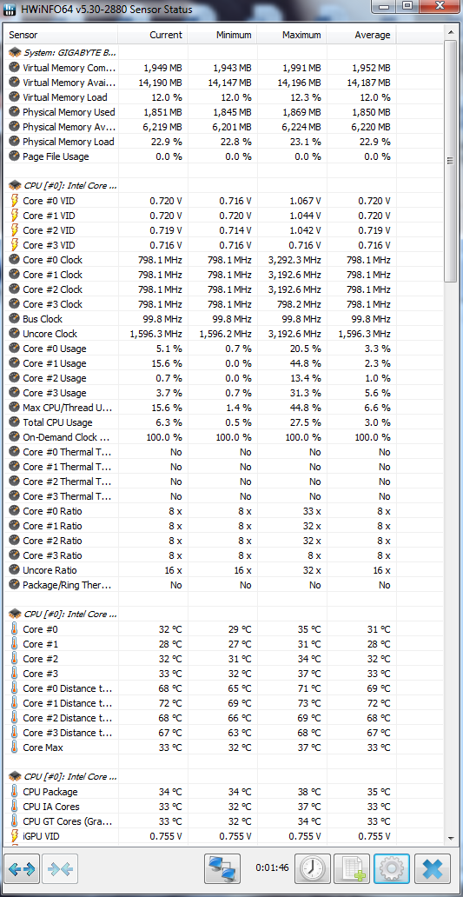Reset the elapsed time clock button

313,868
